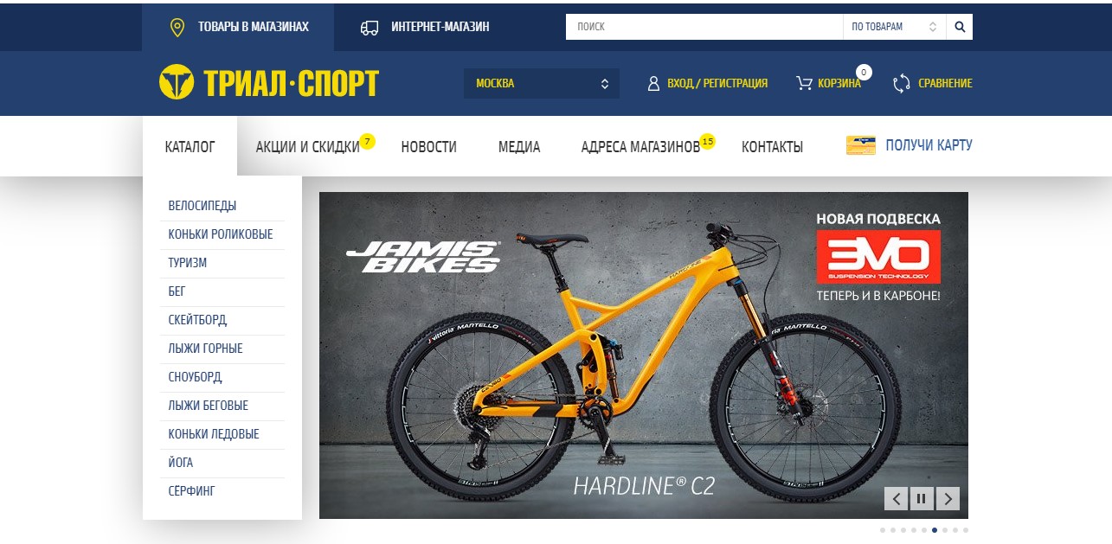Open the shopping cart Корзина icon
This screenshot has width=1112, height=544.
[804, 83]
